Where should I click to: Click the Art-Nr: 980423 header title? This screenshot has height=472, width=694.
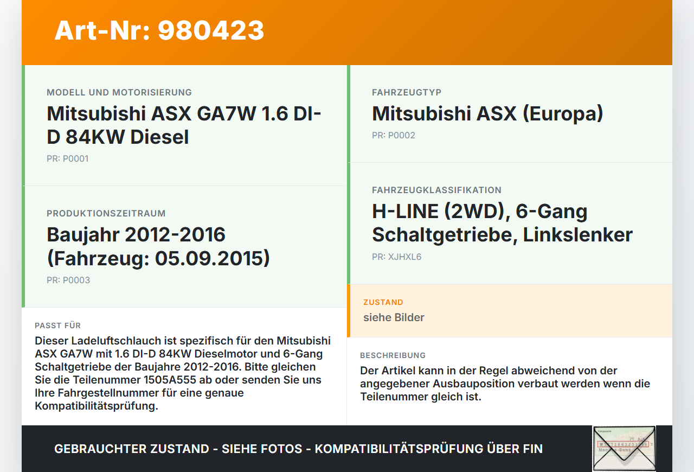pos(159,30)
